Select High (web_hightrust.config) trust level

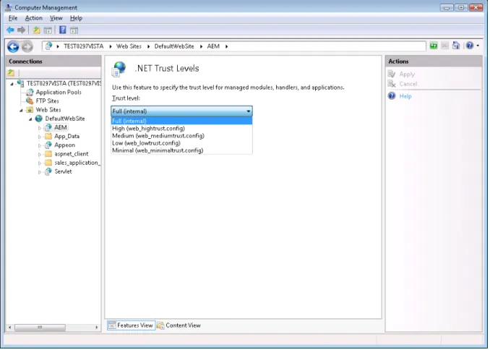click(181, 129)
